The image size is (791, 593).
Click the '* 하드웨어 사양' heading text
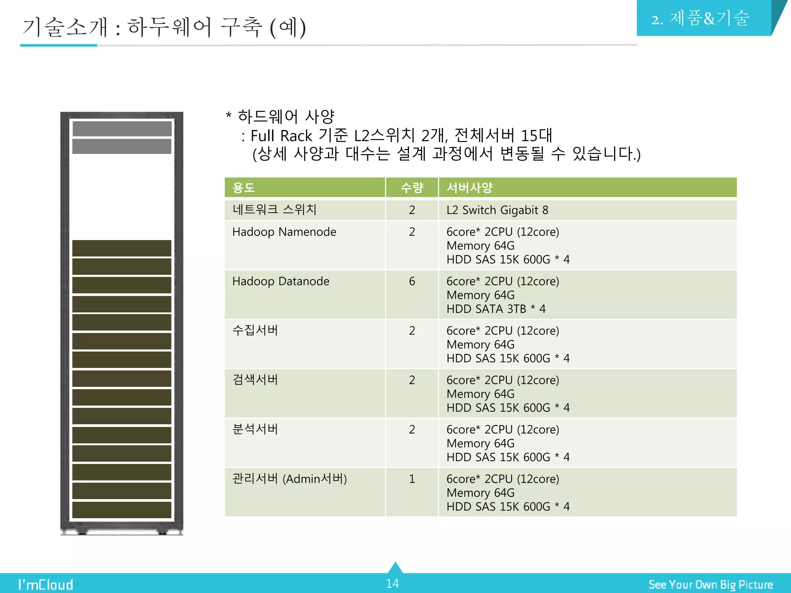[280, 116]
